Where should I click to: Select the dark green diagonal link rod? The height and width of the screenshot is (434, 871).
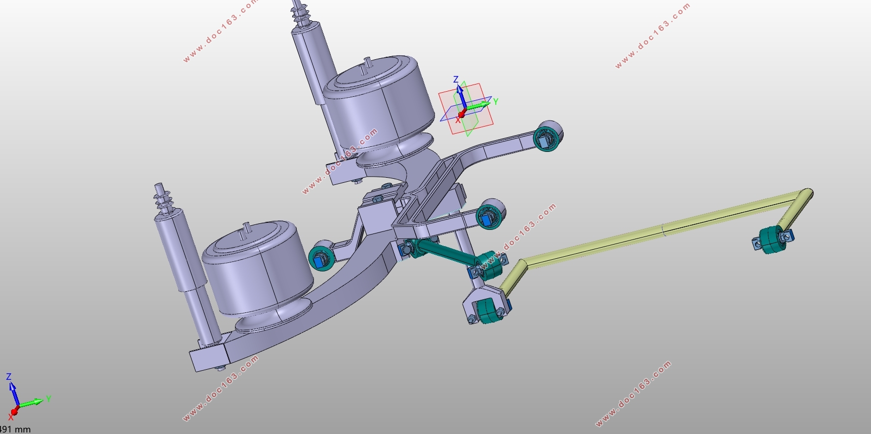tap(446, 253)
